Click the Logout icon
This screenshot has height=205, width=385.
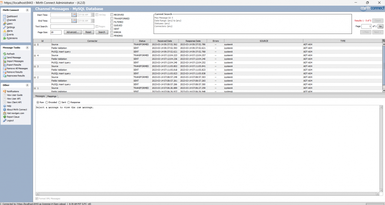point(5,120)
